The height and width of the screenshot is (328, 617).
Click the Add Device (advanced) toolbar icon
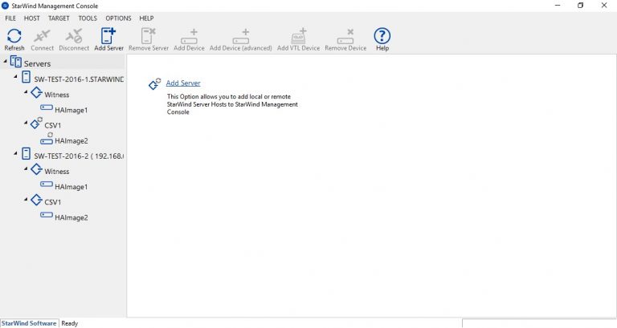pyautogui.click(x=240, y=37)
